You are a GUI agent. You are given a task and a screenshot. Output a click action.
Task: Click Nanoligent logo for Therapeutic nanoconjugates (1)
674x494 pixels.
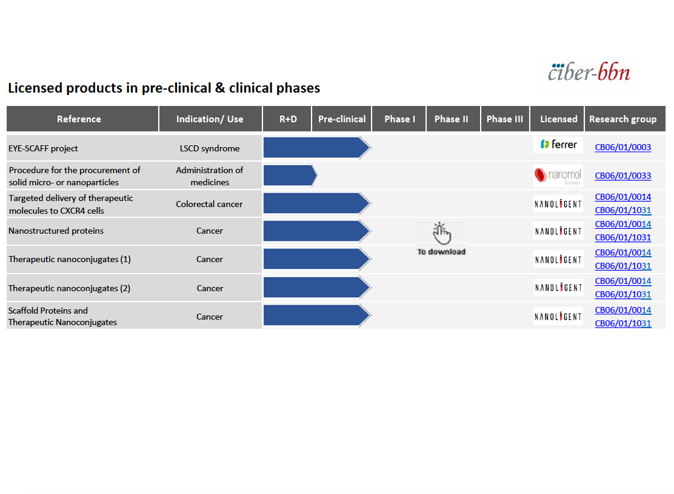558,259
